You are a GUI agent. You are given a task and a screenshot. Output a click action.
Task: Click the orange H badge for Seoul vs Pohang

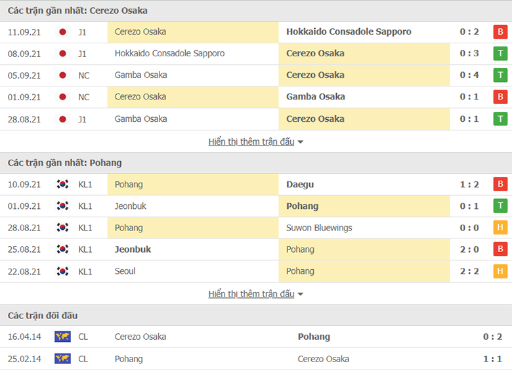pyautogui.click(x=500, y=271)
